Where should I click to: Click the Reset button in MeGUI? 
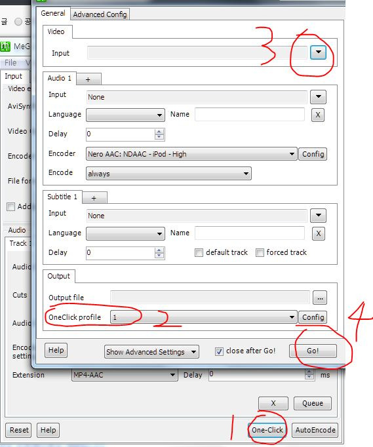click(19, 430)
